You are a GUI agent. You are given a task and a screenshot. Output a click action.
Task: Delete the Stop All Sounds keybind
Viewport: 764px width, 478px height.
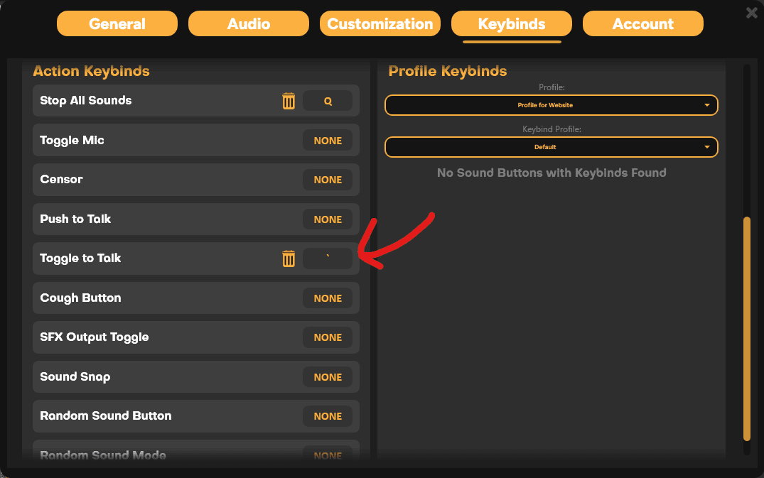tap(289, 101)
